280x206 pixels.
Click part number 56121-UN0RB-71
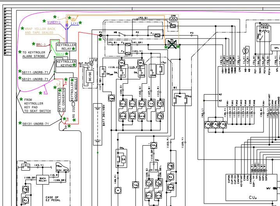(x=35, y=79)
